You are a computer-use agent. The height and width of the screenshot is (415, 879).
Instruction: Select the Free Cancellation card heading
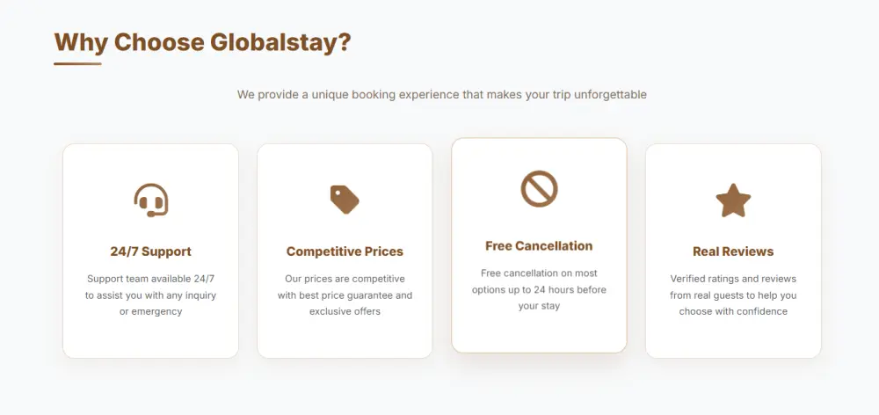click(539, 246)
